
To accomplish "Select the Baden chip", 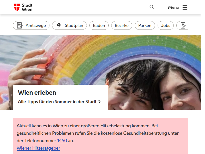I will [x=99, y=25].
